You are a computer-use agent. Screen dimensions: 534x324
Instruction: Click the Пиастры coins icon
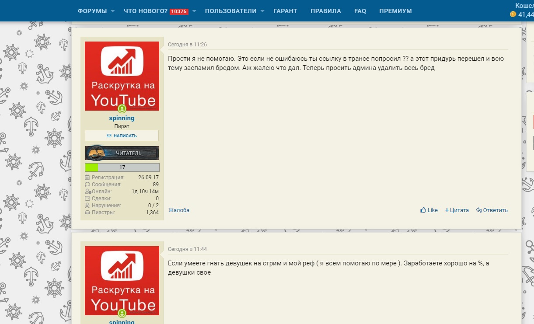pos(87,213)
